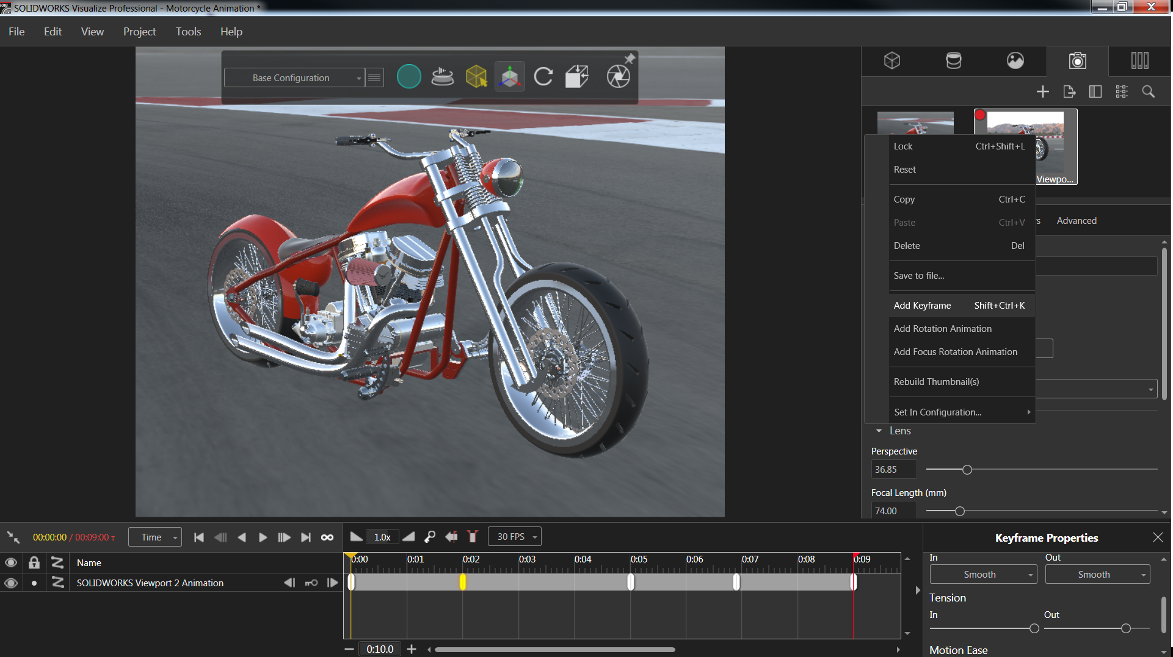This screenshot has height=657, width=1173.
Task: Click the add camera plus icon
Action: point(1043,92)
